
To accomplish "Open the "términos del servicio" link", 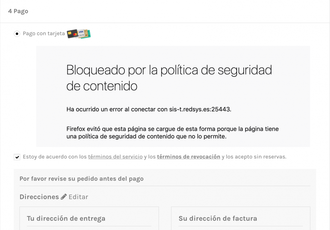I will click(115, 157).
